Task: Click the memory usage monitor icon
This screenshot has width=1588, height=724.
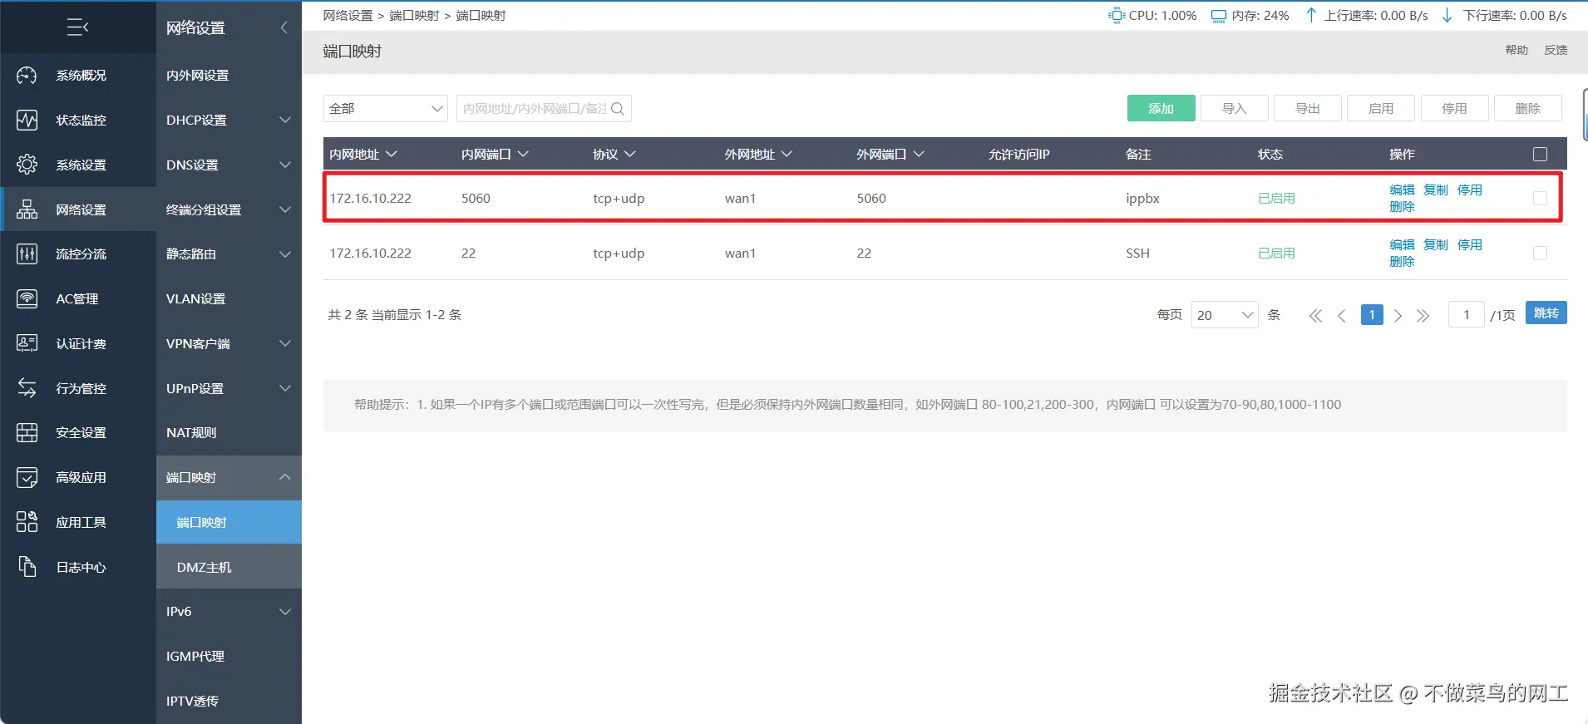Action: point(1219,16)
